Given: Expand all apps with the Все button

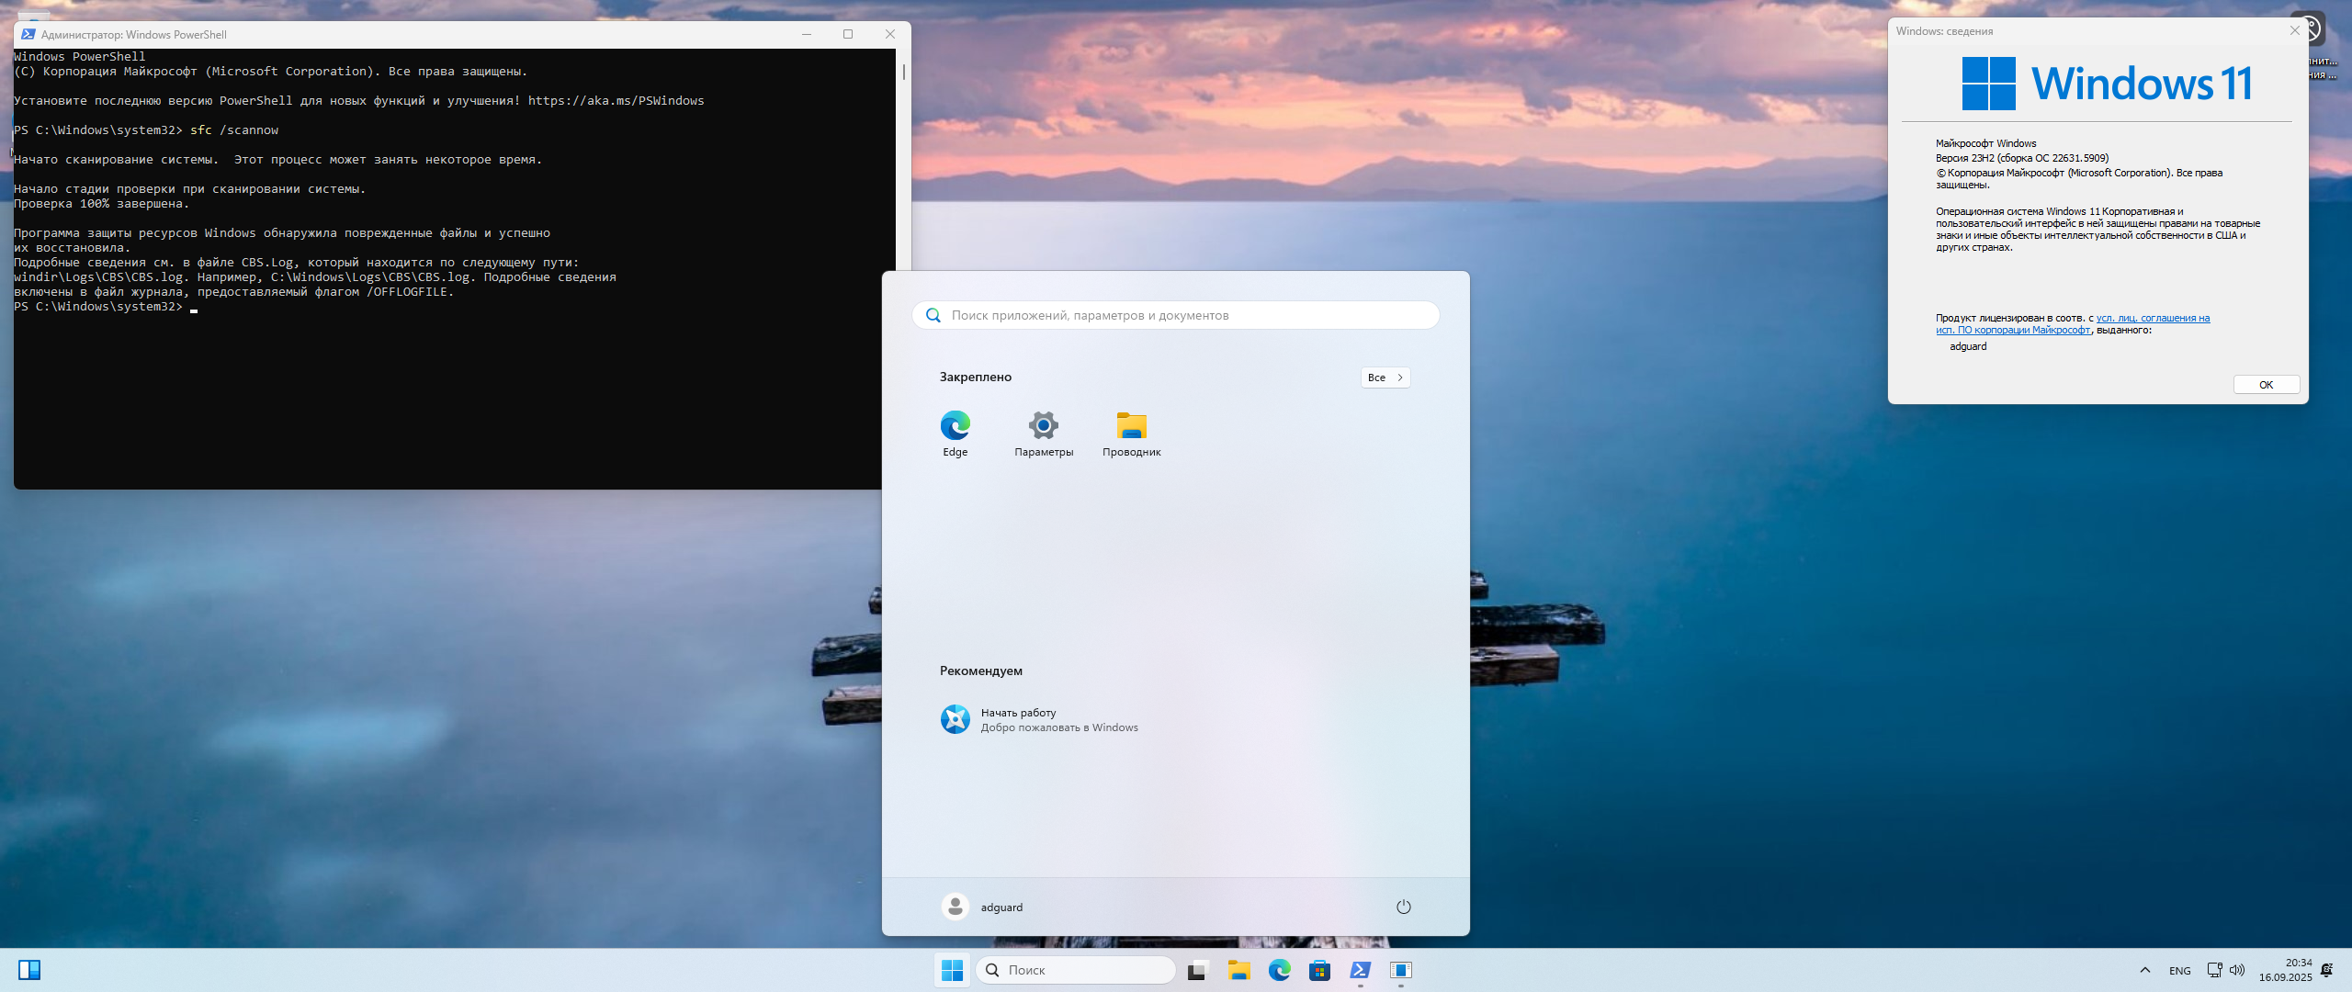Looking at the screenshot, I should [x=1385, y=378].
